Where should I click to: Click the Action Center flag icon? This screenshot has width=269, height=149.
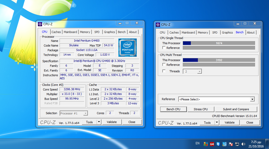(x=231, y=144)
